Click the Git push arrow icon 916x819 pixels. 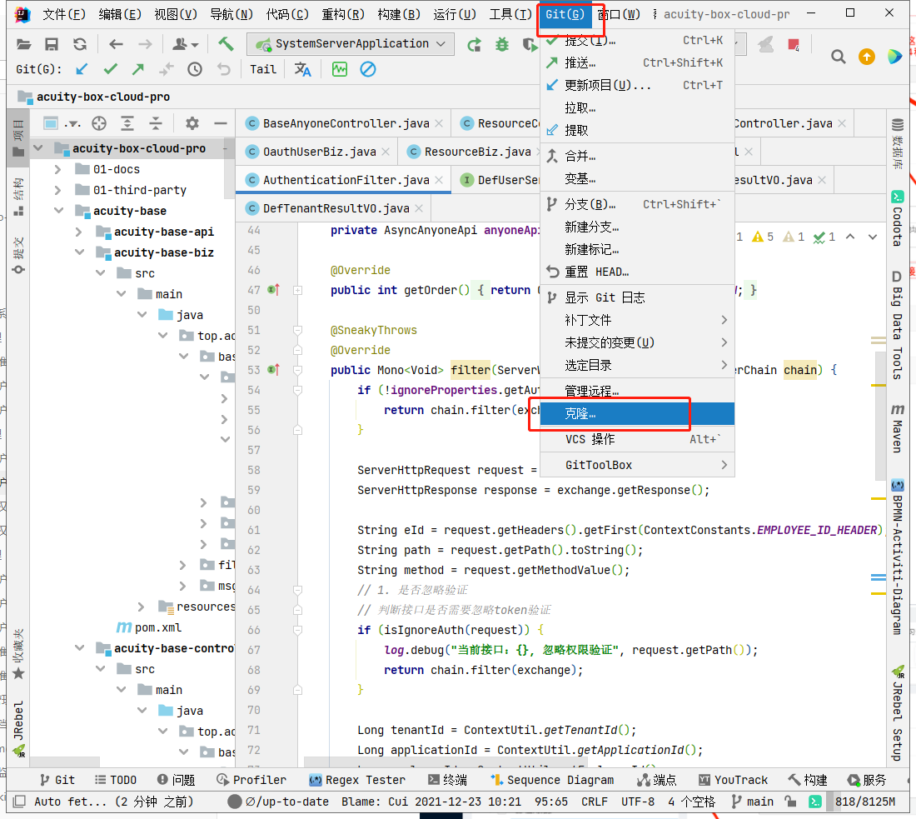click(138, 69)
